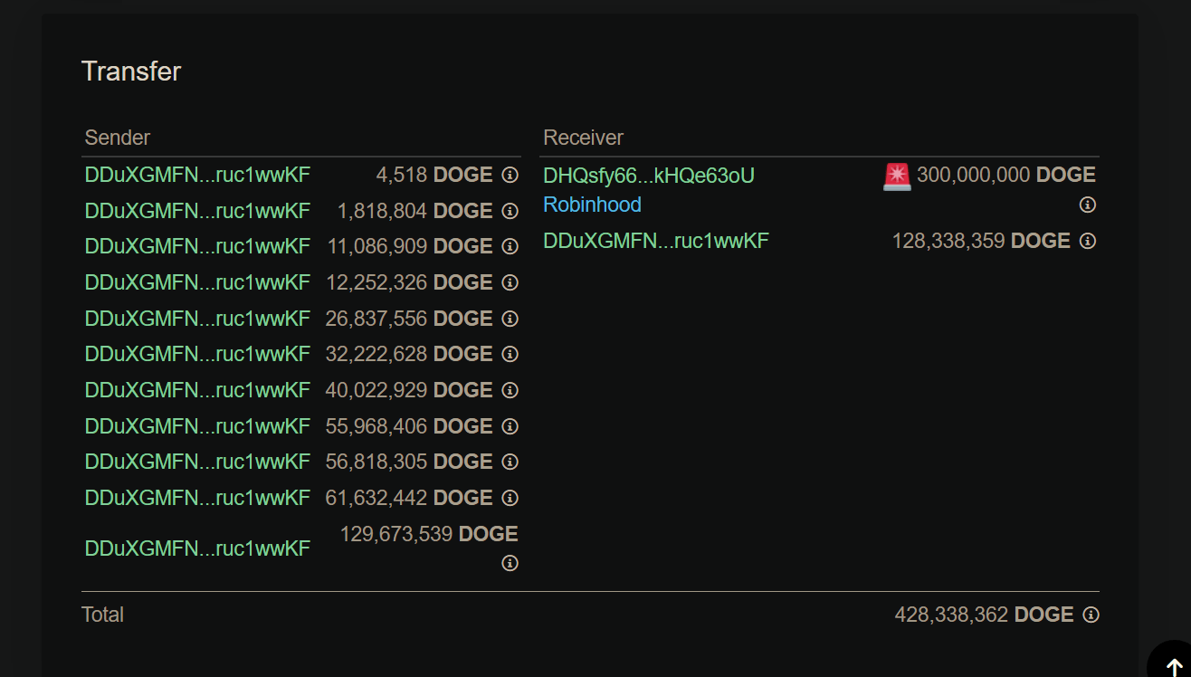The width and height of the screenshot is (1191, 677).
Task: Click info icon next to 40,022,929 DOGE
Action: point(510,390)
